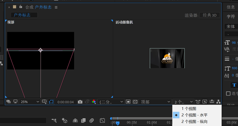This screenshot has height=126, width=238.
Task: Click the 经典 3D renderer button
Action: pyautogui.click(x=209, y=15)
